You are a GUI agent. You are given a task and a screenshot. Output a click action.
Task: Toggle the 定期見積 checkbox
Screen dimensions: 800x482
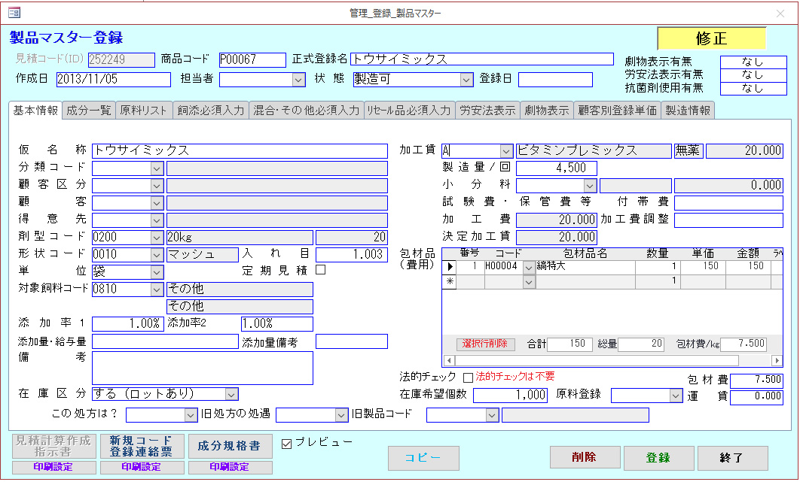coord(320,270)
